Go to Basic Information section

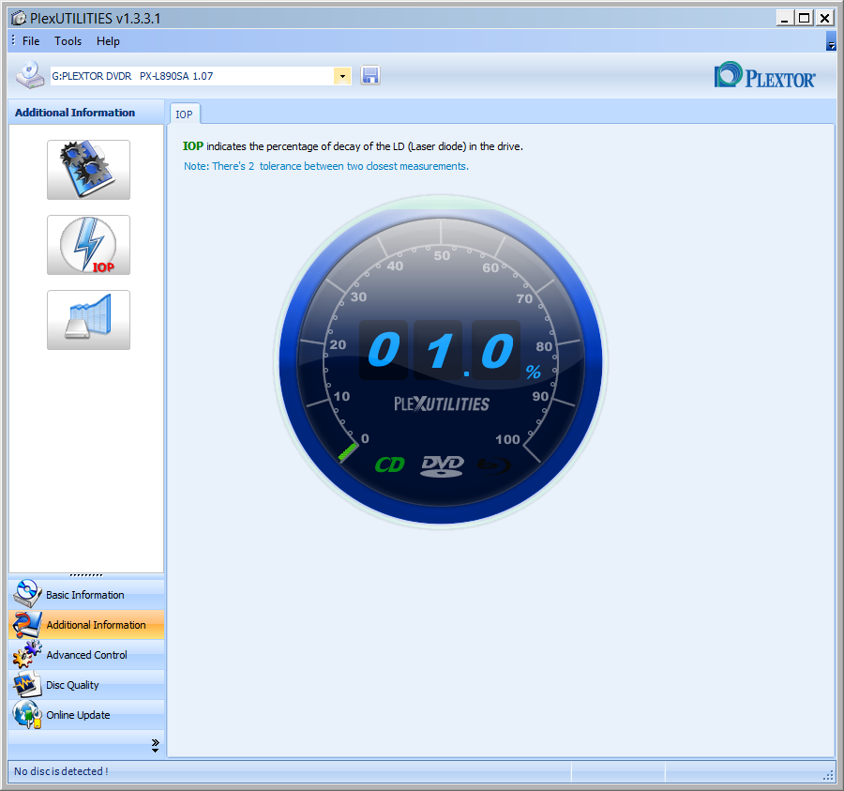86,595
